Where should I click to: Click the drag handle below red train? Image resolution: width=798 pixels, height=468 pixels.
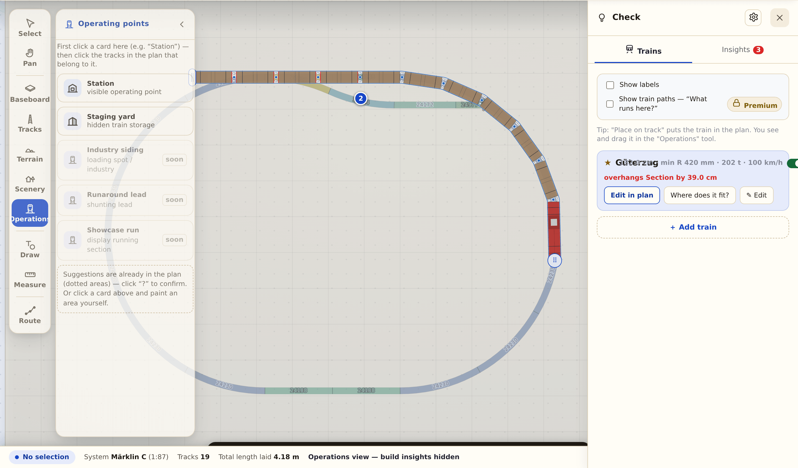click(x=554, y=260)
